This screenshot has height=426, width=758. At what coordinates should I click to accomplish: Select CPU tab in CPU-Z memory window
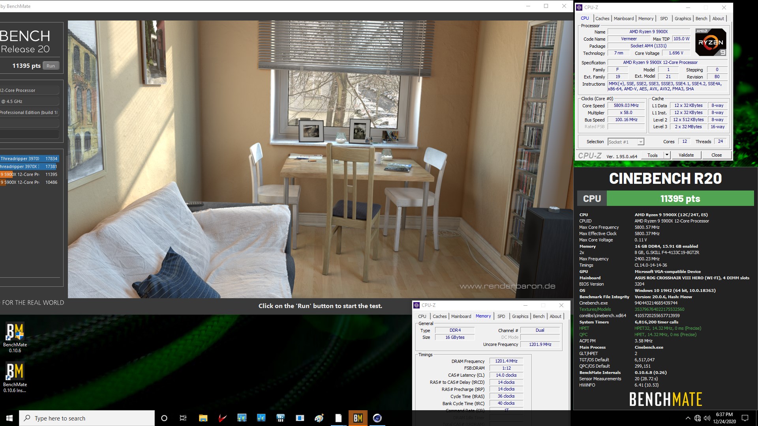(x=422, y=316)
